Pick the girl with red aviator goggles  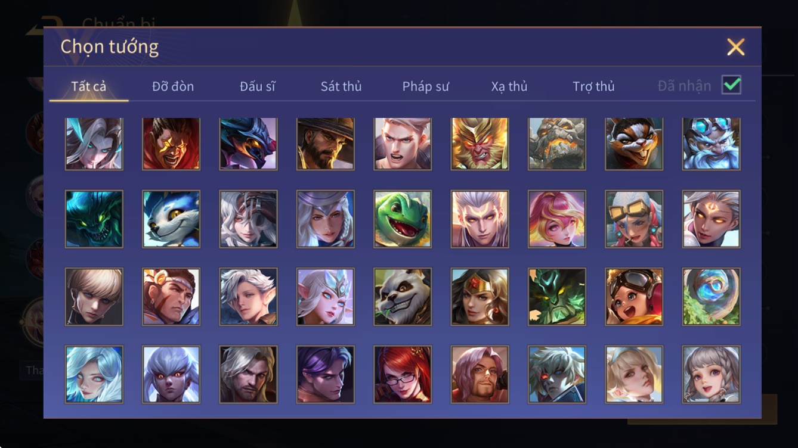pyautogui.click(x=634, y=297)
